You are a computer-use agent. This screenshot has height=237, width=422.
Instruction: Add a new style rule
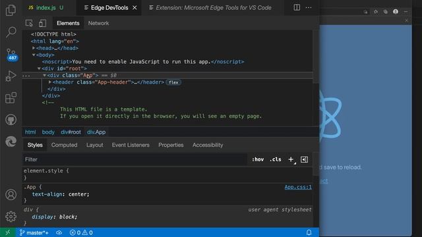pos(291,159)
